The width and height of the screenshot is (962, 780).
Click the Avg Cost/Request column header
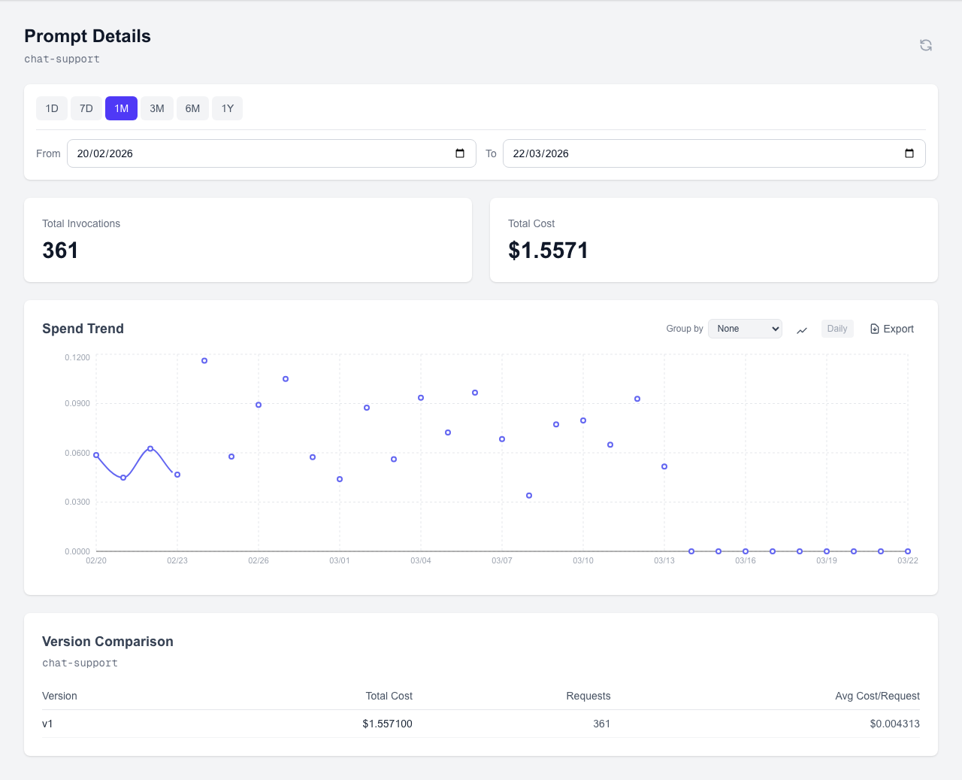pos(877,696)
